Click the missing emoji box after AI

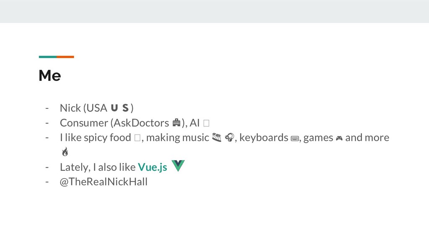206,123
